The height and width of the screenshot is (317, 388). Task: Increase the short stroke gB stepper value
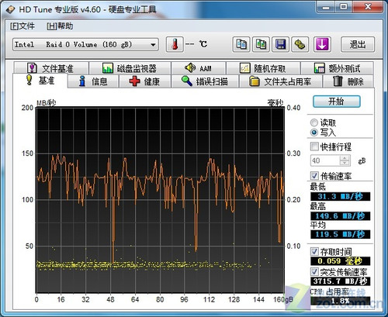tap(345, 158)
